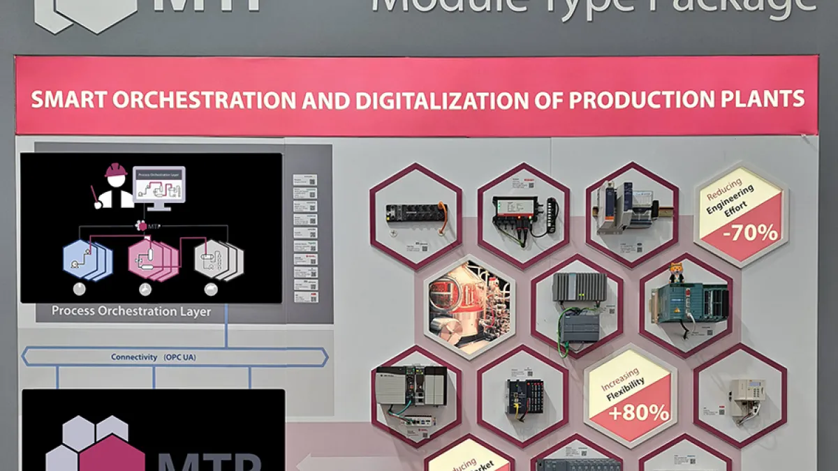Click the Smart Orchestration pink banner heading
The height and width of the screenshot is (471, 838).
pyautogui.click(x=417, y=98)
